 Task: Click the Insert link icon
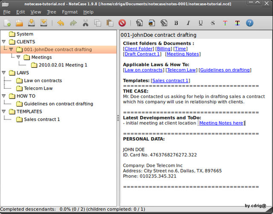[x=139, y=23]
